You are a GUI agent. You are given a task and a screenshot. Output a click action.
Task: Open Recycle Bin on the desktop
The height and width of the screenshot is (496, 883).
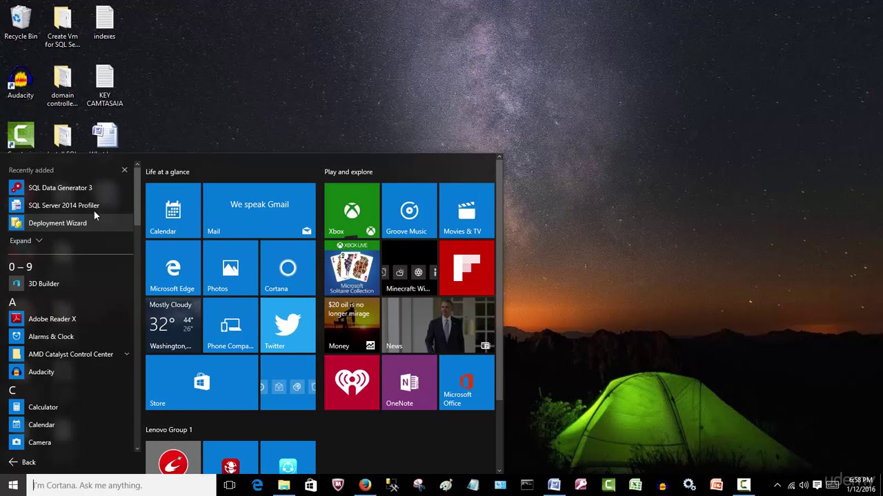(21, 23)
